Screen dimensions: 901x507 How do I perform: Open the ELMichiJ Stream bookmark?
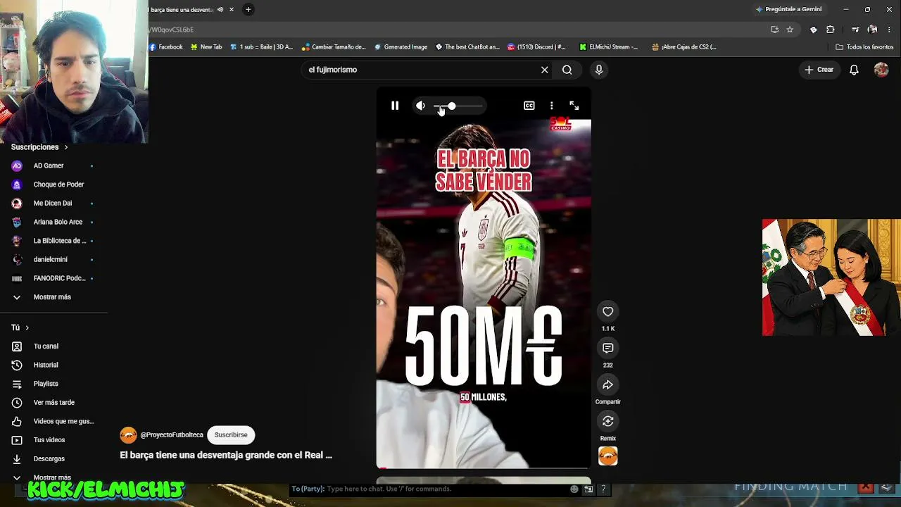coord(608,47)
